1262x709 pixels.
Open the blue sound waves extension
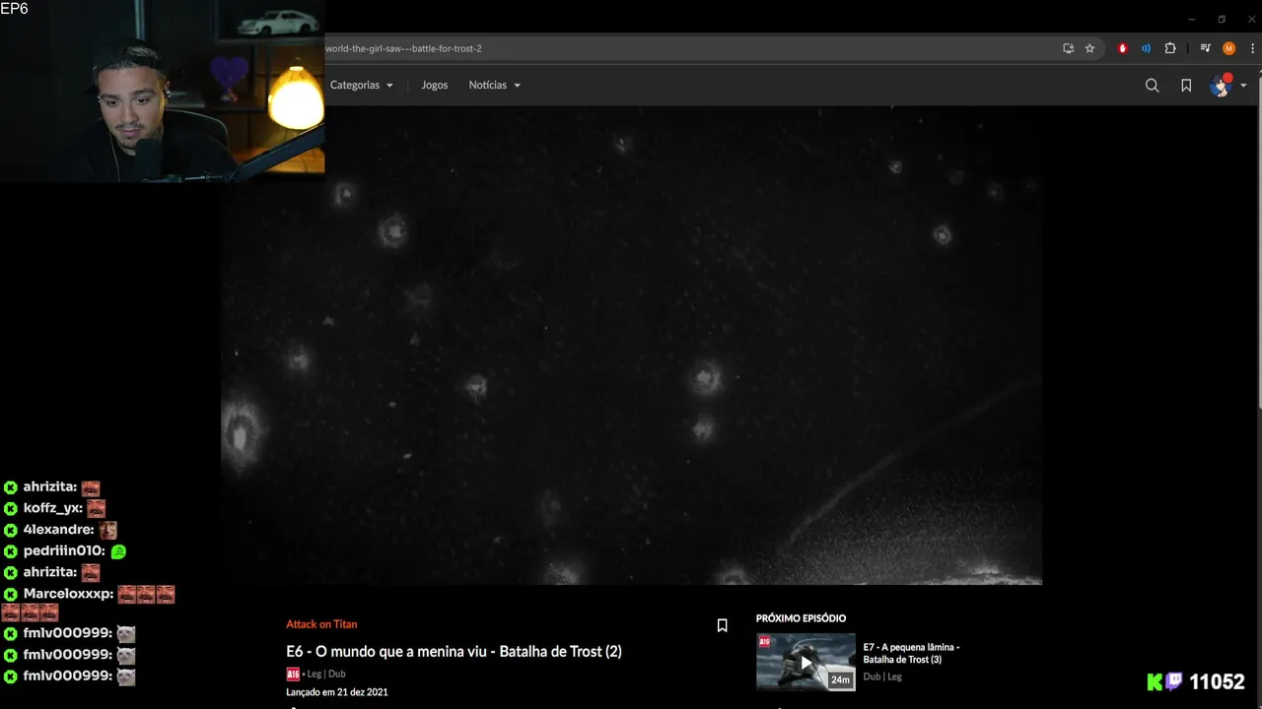click(1146, 48)
